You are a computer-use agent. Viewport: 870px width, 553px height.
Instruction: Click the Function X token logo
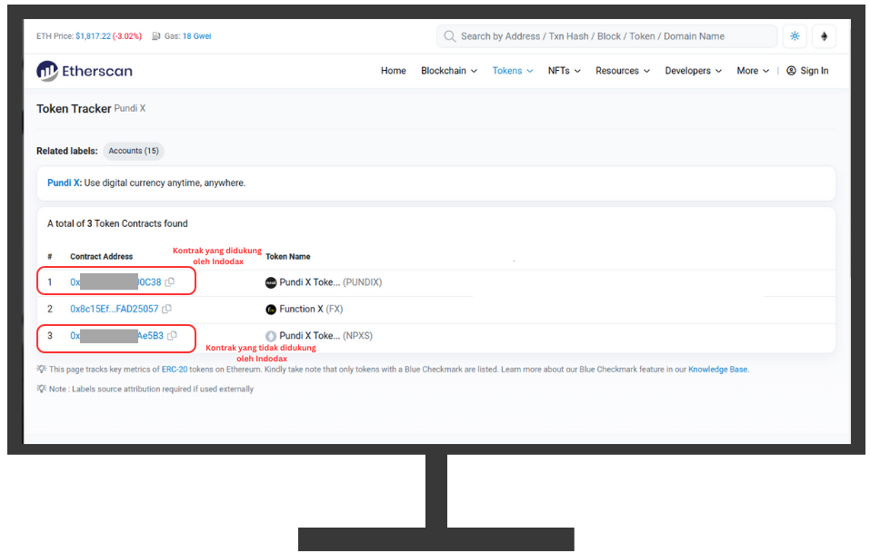pos(271,310)
